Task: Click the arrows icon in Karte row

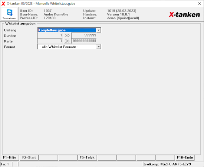Action: point(67,41)
